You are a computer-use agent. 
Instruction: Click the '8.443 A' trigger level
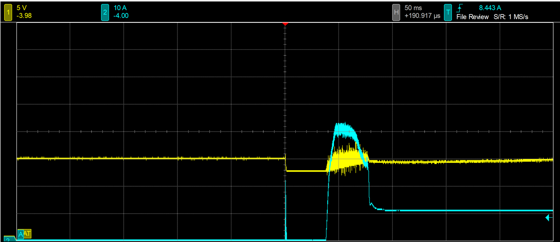click(491, 8)
